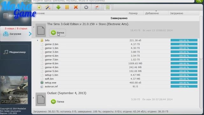Click the game-2.bin progress bar
Image resolution: width=204 pixels, height=115 pixels.
point(184,44)
